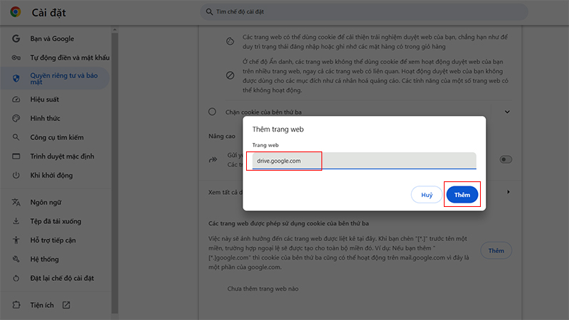Click the speedometer icon for Hiệu suất
The width and height of the screenshot is (569, 320).
tap(16, 100)
